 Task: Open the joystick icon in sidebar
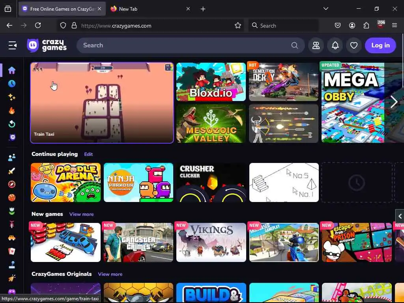pos(11,265)
